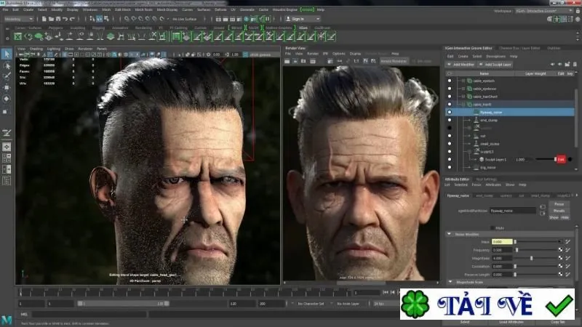Click the open scene folder icon
The width and height of the screenshot is (582, 327).
(51, 19)
